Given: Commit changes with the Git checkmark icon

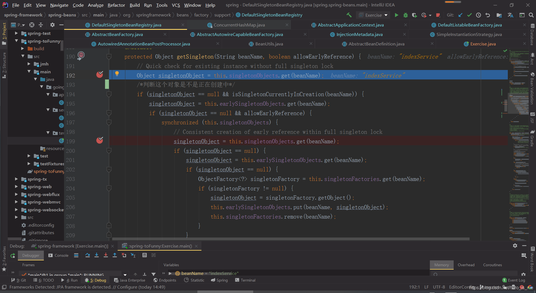Looking at the screenshot, I should [x=469, y=15].
